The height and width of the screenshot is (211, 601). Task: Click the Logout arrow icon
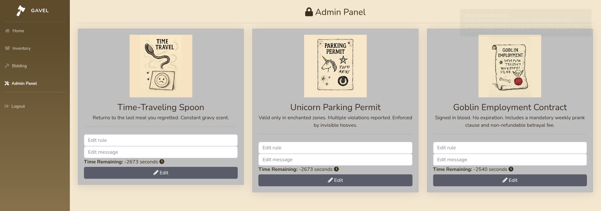(x=7, y=106)
